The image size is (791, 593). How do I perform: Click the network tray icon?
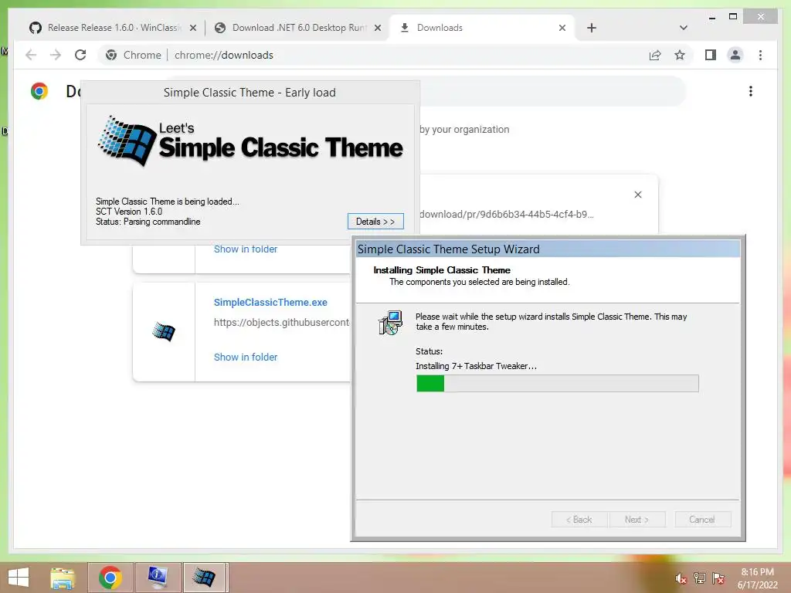coord(700,578)
